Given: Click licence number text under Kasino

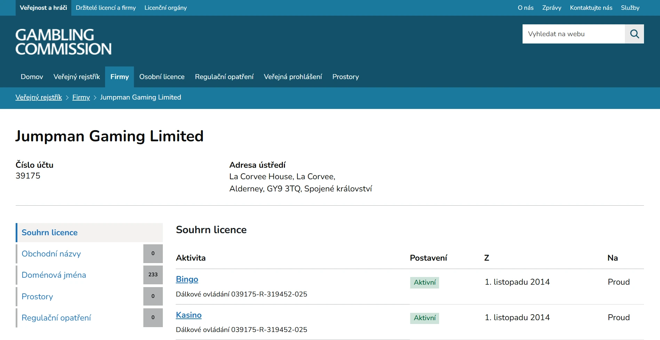Looking at the screenshot, I should (x=241, y=330).
